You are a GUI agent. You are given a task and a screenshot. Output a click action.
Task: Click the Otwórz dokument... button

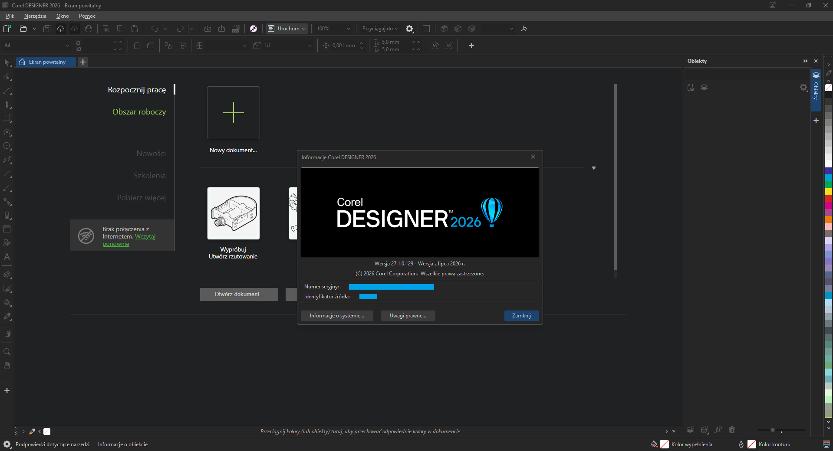coord(239,294)
